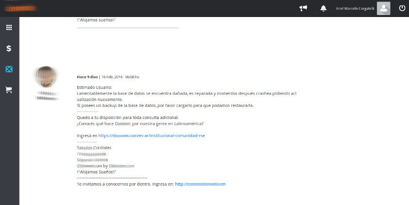Click the notifications bell icon
The image size is (409, 205).
[x=323, y=8]
